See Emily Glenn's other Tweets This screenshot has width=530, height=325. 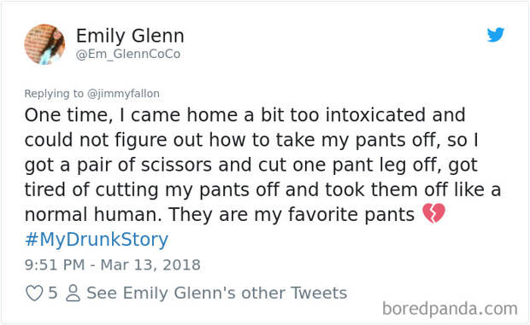coord(216,293)
